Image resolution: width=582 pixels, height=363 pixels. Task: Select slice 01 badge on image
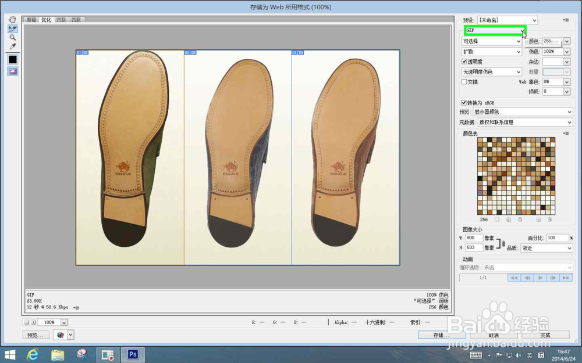pos(82,53)
